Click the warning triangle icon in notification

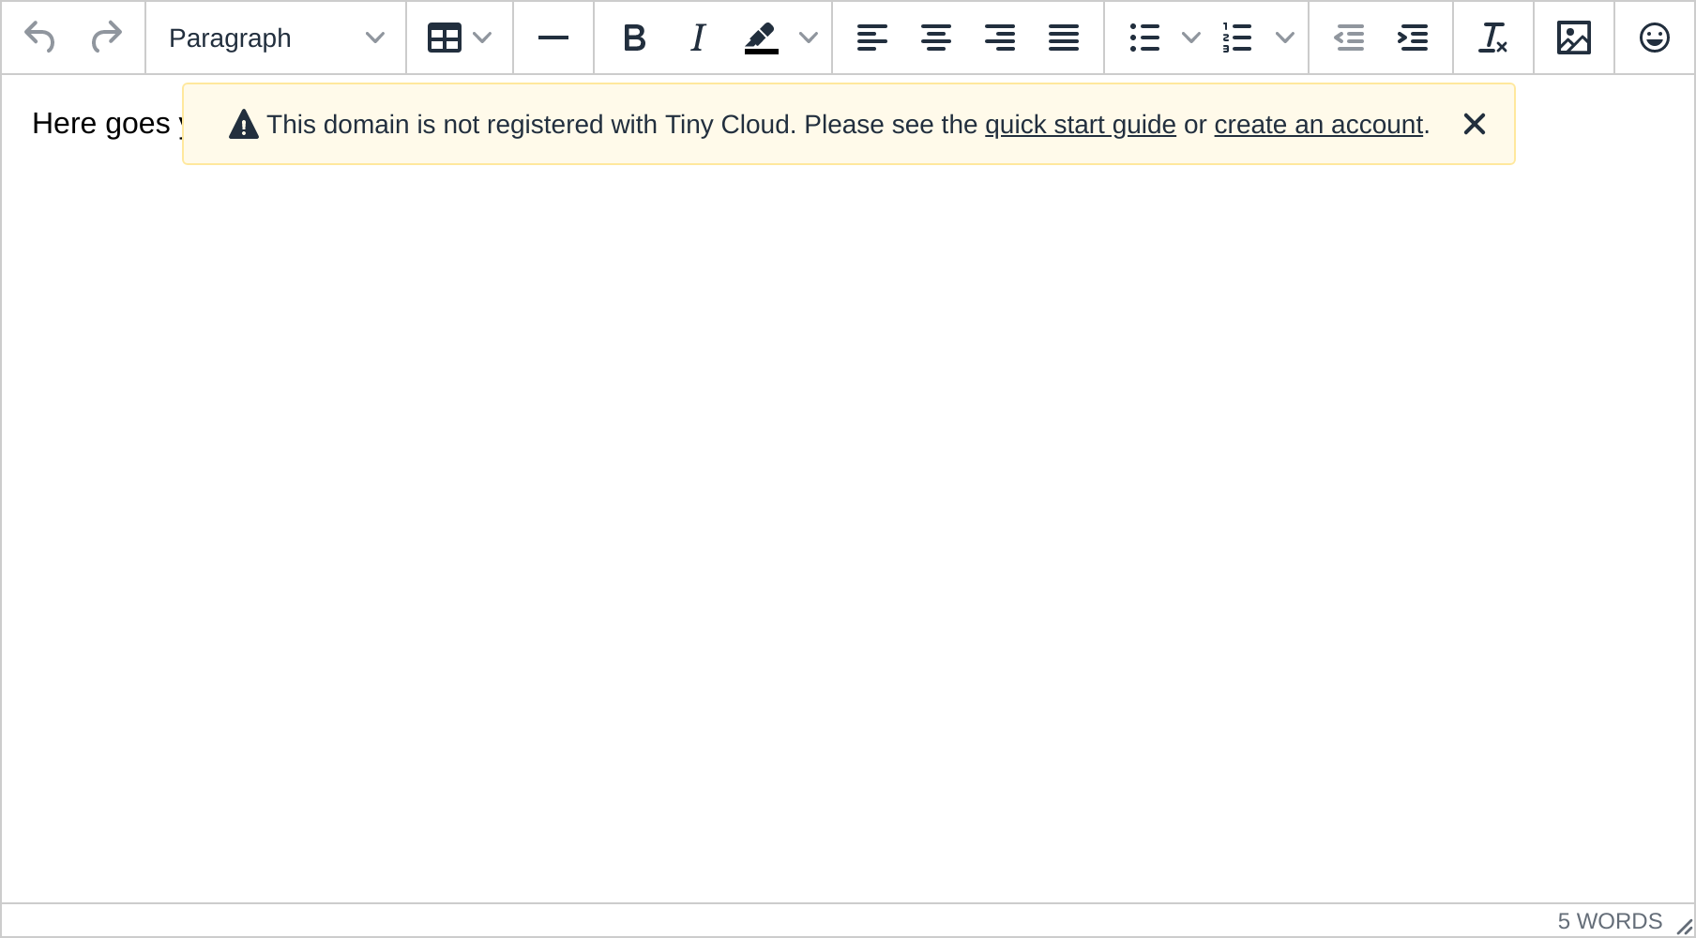coord(244,124)
